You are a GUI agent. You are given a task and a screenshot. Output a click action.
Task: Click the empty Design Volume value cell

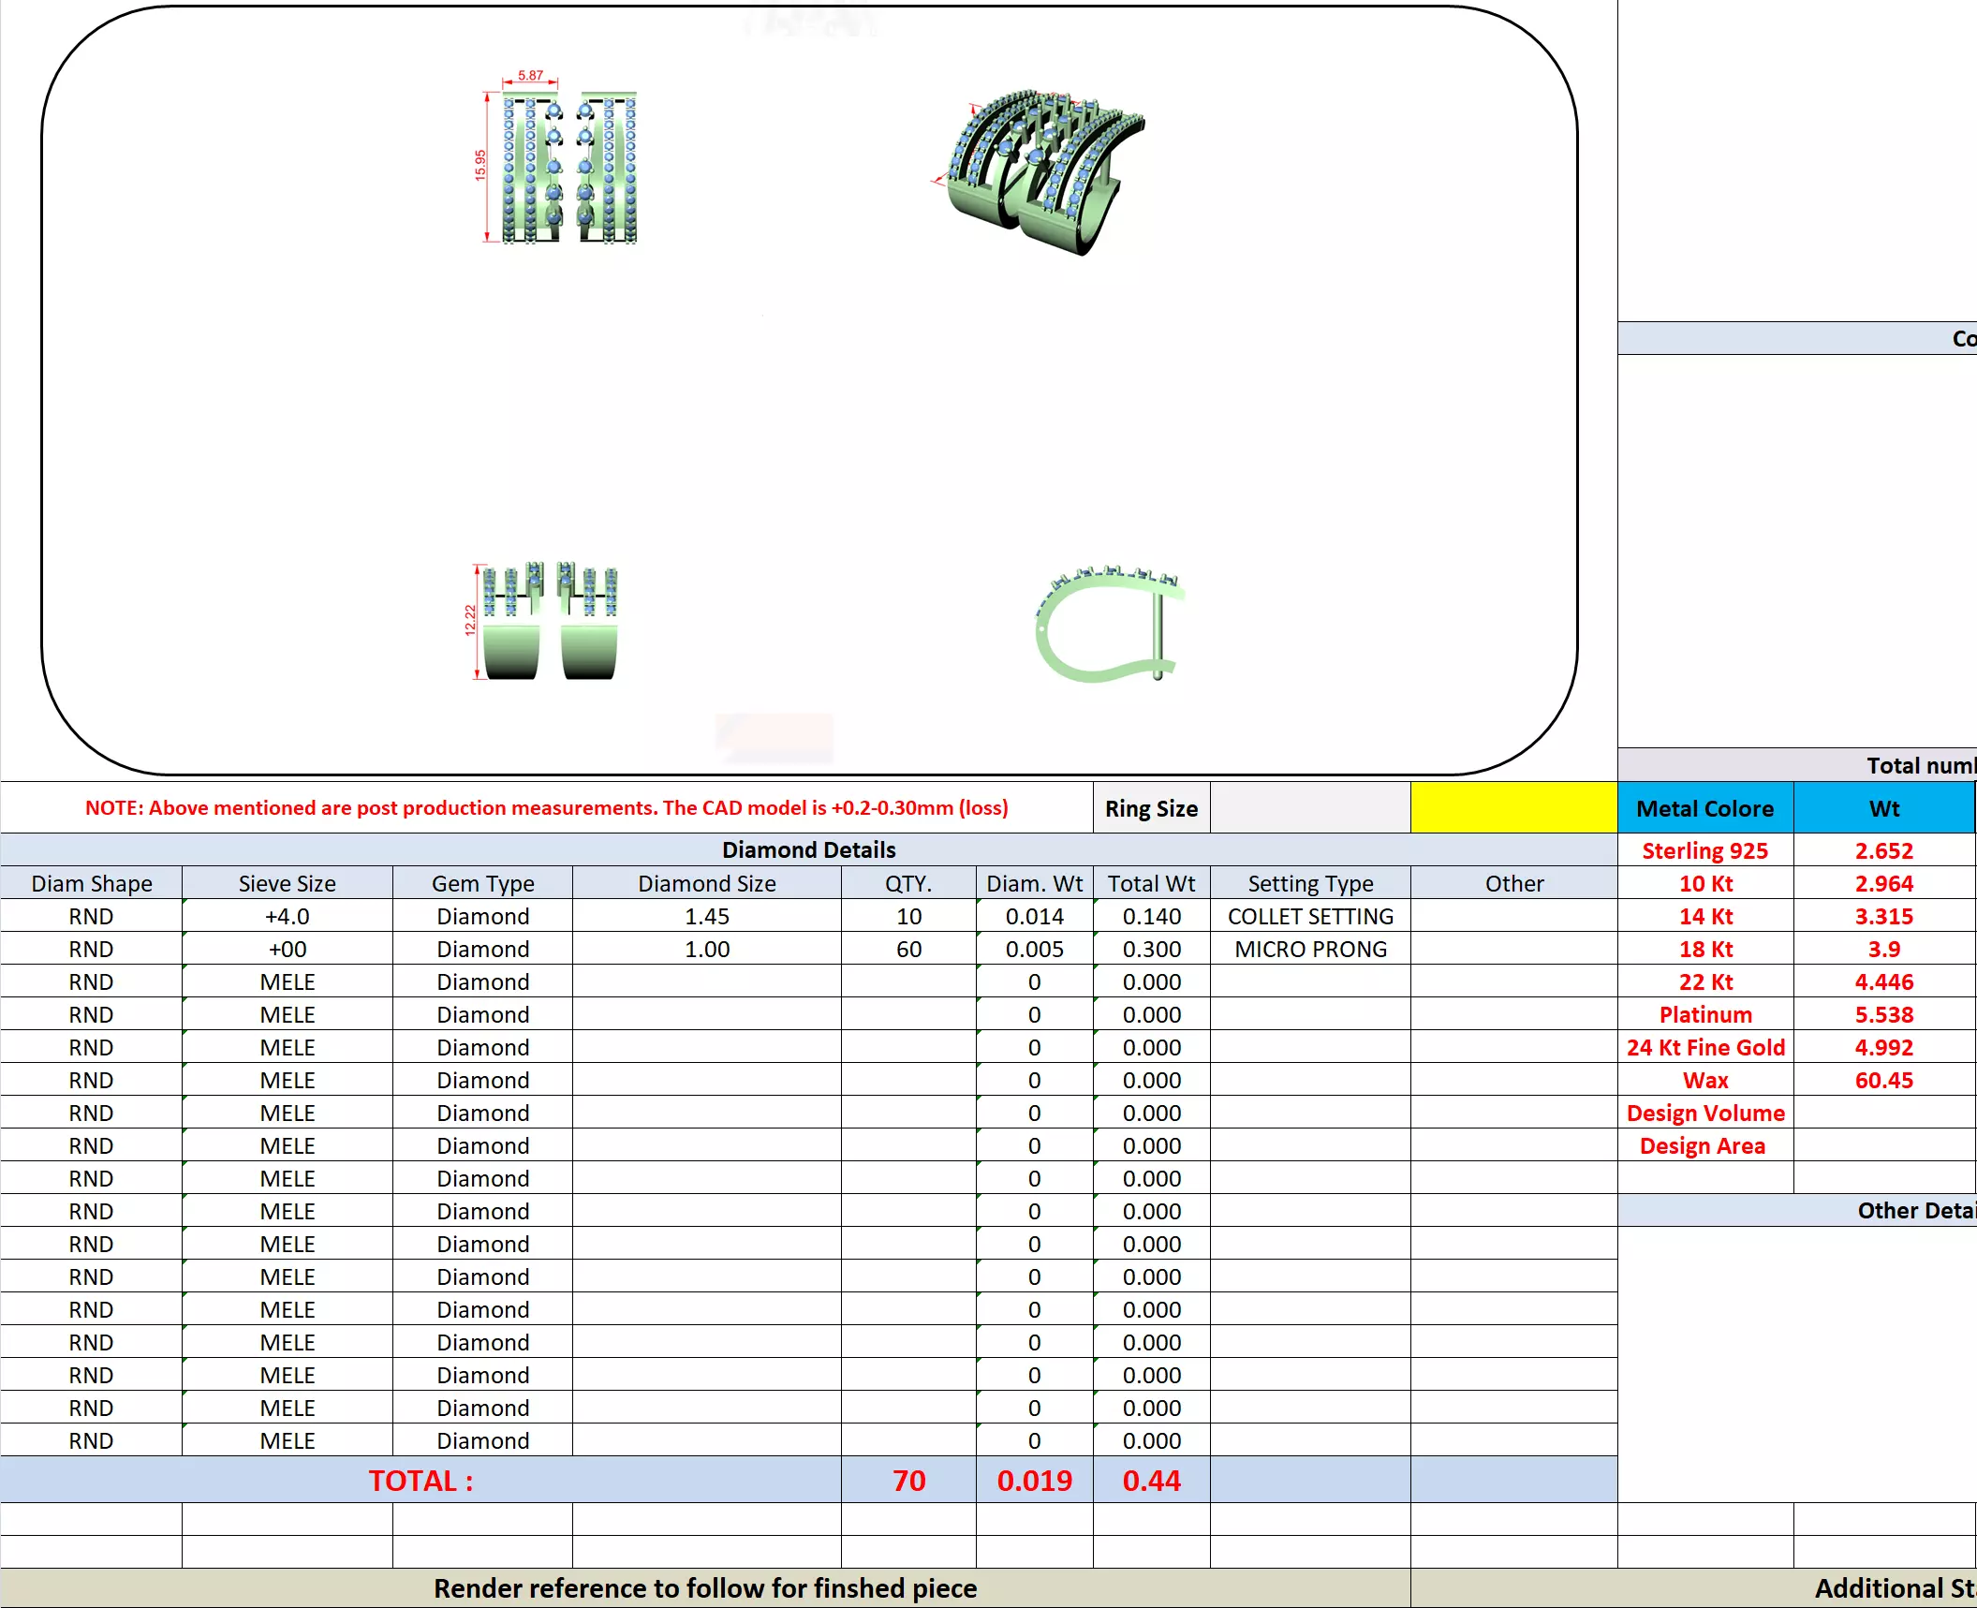1883,1114
